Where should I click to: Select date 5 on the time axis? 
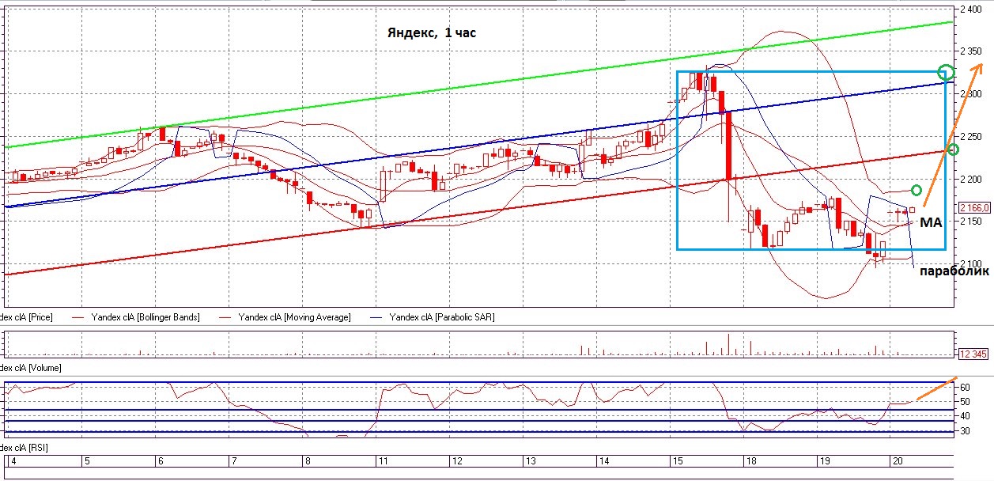click(x=86, y=461)
